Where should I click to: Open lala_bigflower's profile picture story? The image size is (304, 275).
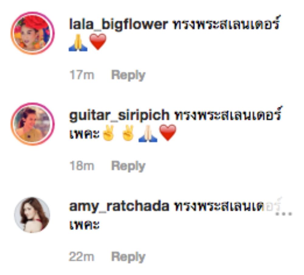point(33,33)
